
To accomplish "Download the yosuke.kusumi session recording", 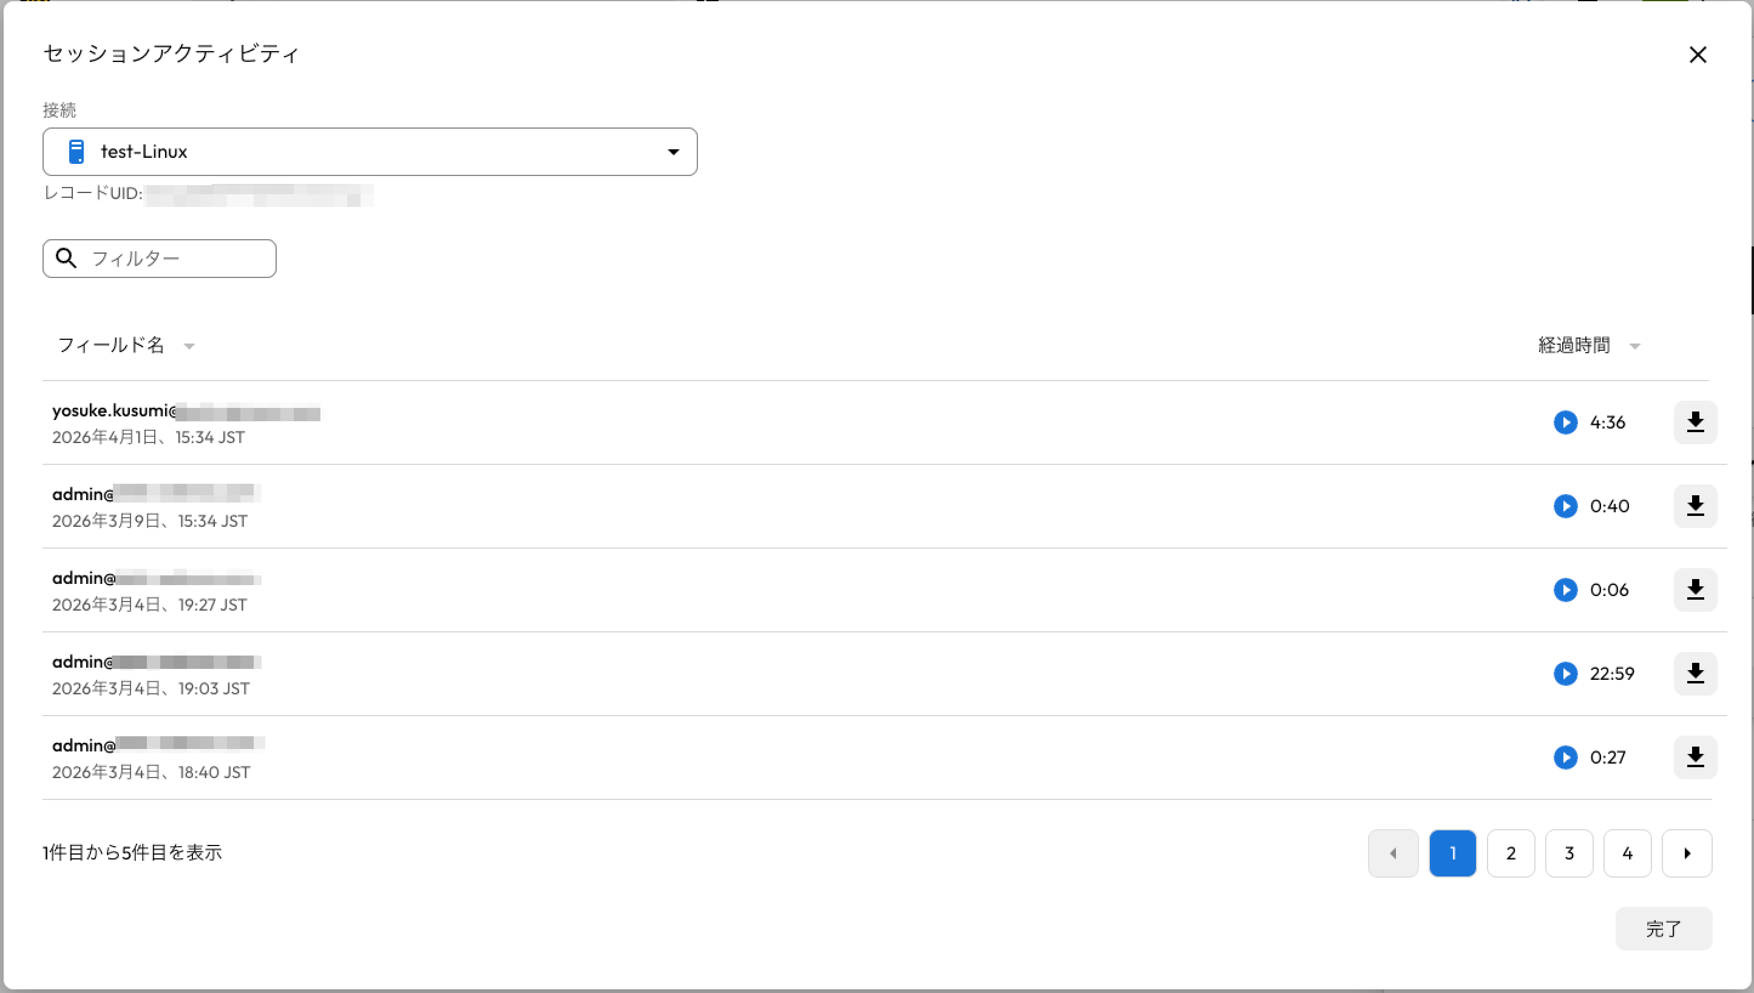I will click(1695, 422).
